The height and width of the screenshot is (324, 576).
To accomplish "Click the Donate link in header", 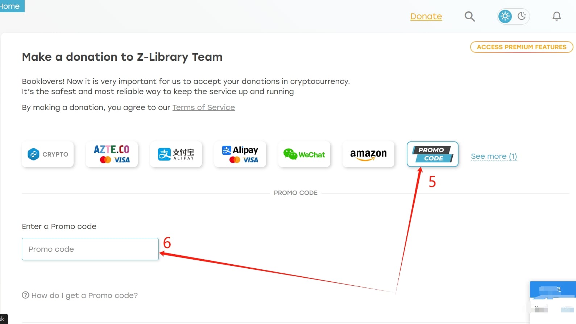I will [426, 16].
